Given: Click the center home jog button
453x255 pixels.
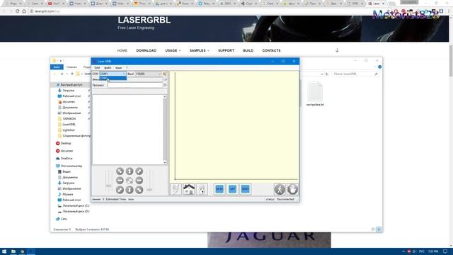Looking at the screenshot, I should 130,181.
